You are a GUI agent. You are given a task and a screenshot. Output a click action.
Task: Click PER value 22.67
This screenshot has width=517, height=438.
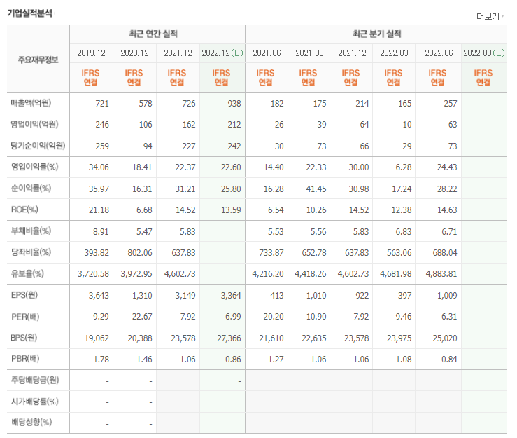[x=142, y=317]
